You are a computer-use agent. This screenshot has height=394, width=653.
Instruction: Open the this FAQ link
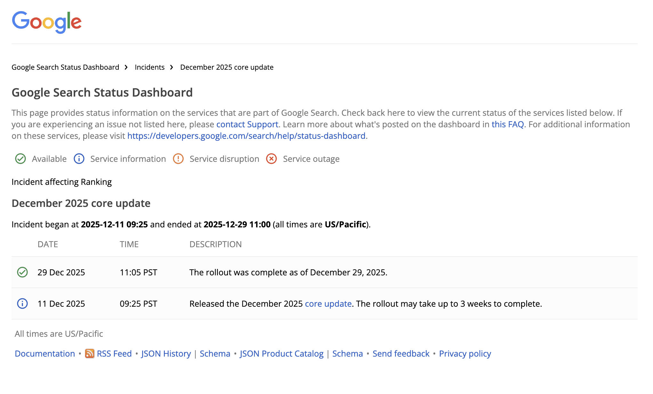[x=507, y=124]
